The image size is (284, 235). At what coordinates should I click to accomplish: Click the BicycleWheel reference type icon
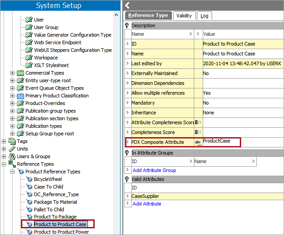29,179
